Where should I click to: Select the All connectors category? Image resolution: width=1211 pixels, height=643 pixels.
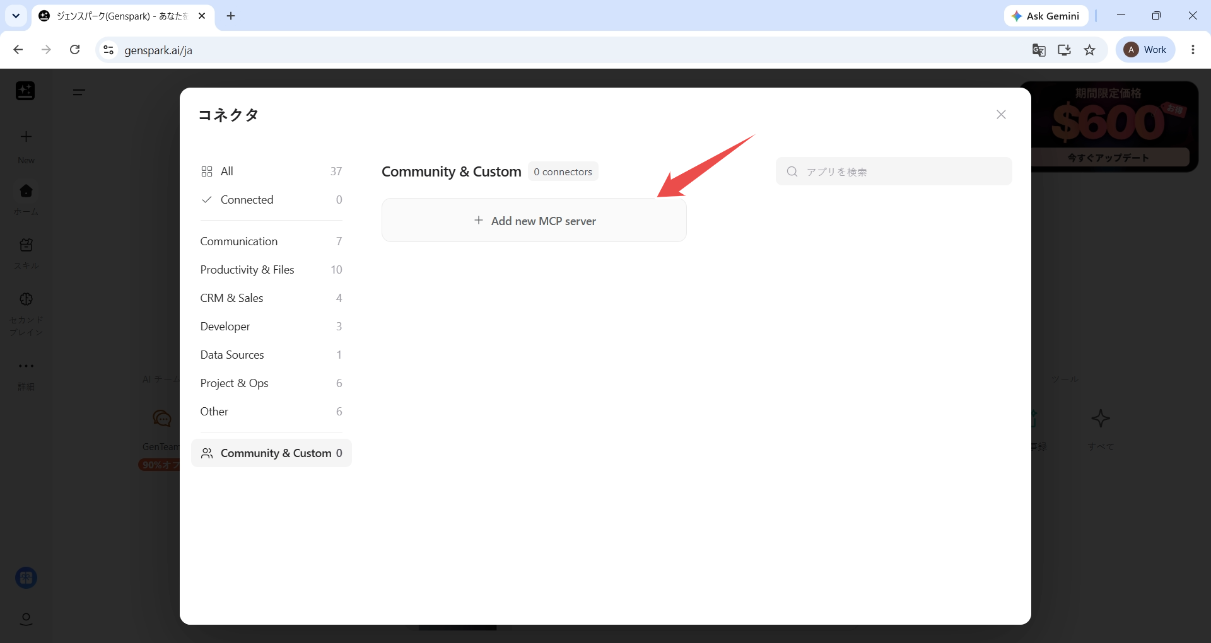click(x=271, y=171)
